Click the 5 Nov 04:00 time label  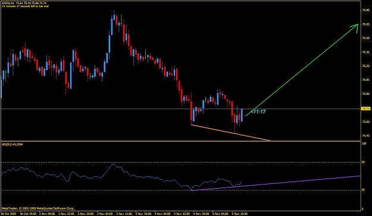pos(220,214)
